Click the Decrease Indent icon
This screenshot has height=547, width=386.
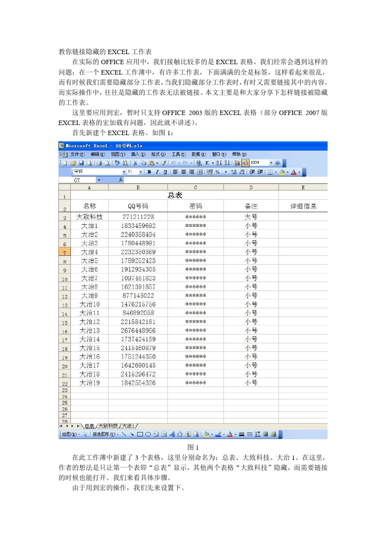tap(252, 172)
